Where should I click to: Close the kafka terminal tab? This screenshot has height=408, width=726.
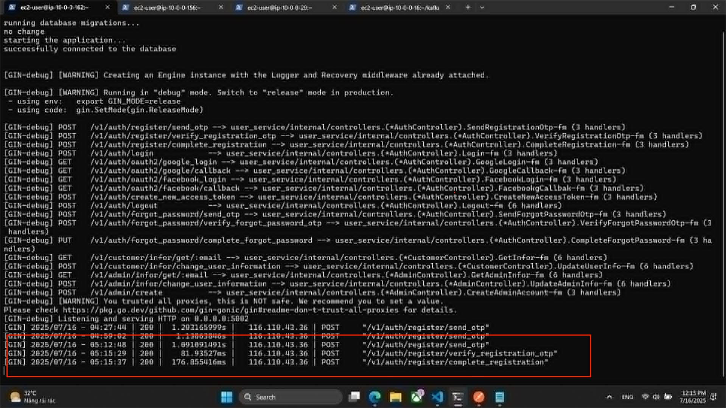point(448,7)
